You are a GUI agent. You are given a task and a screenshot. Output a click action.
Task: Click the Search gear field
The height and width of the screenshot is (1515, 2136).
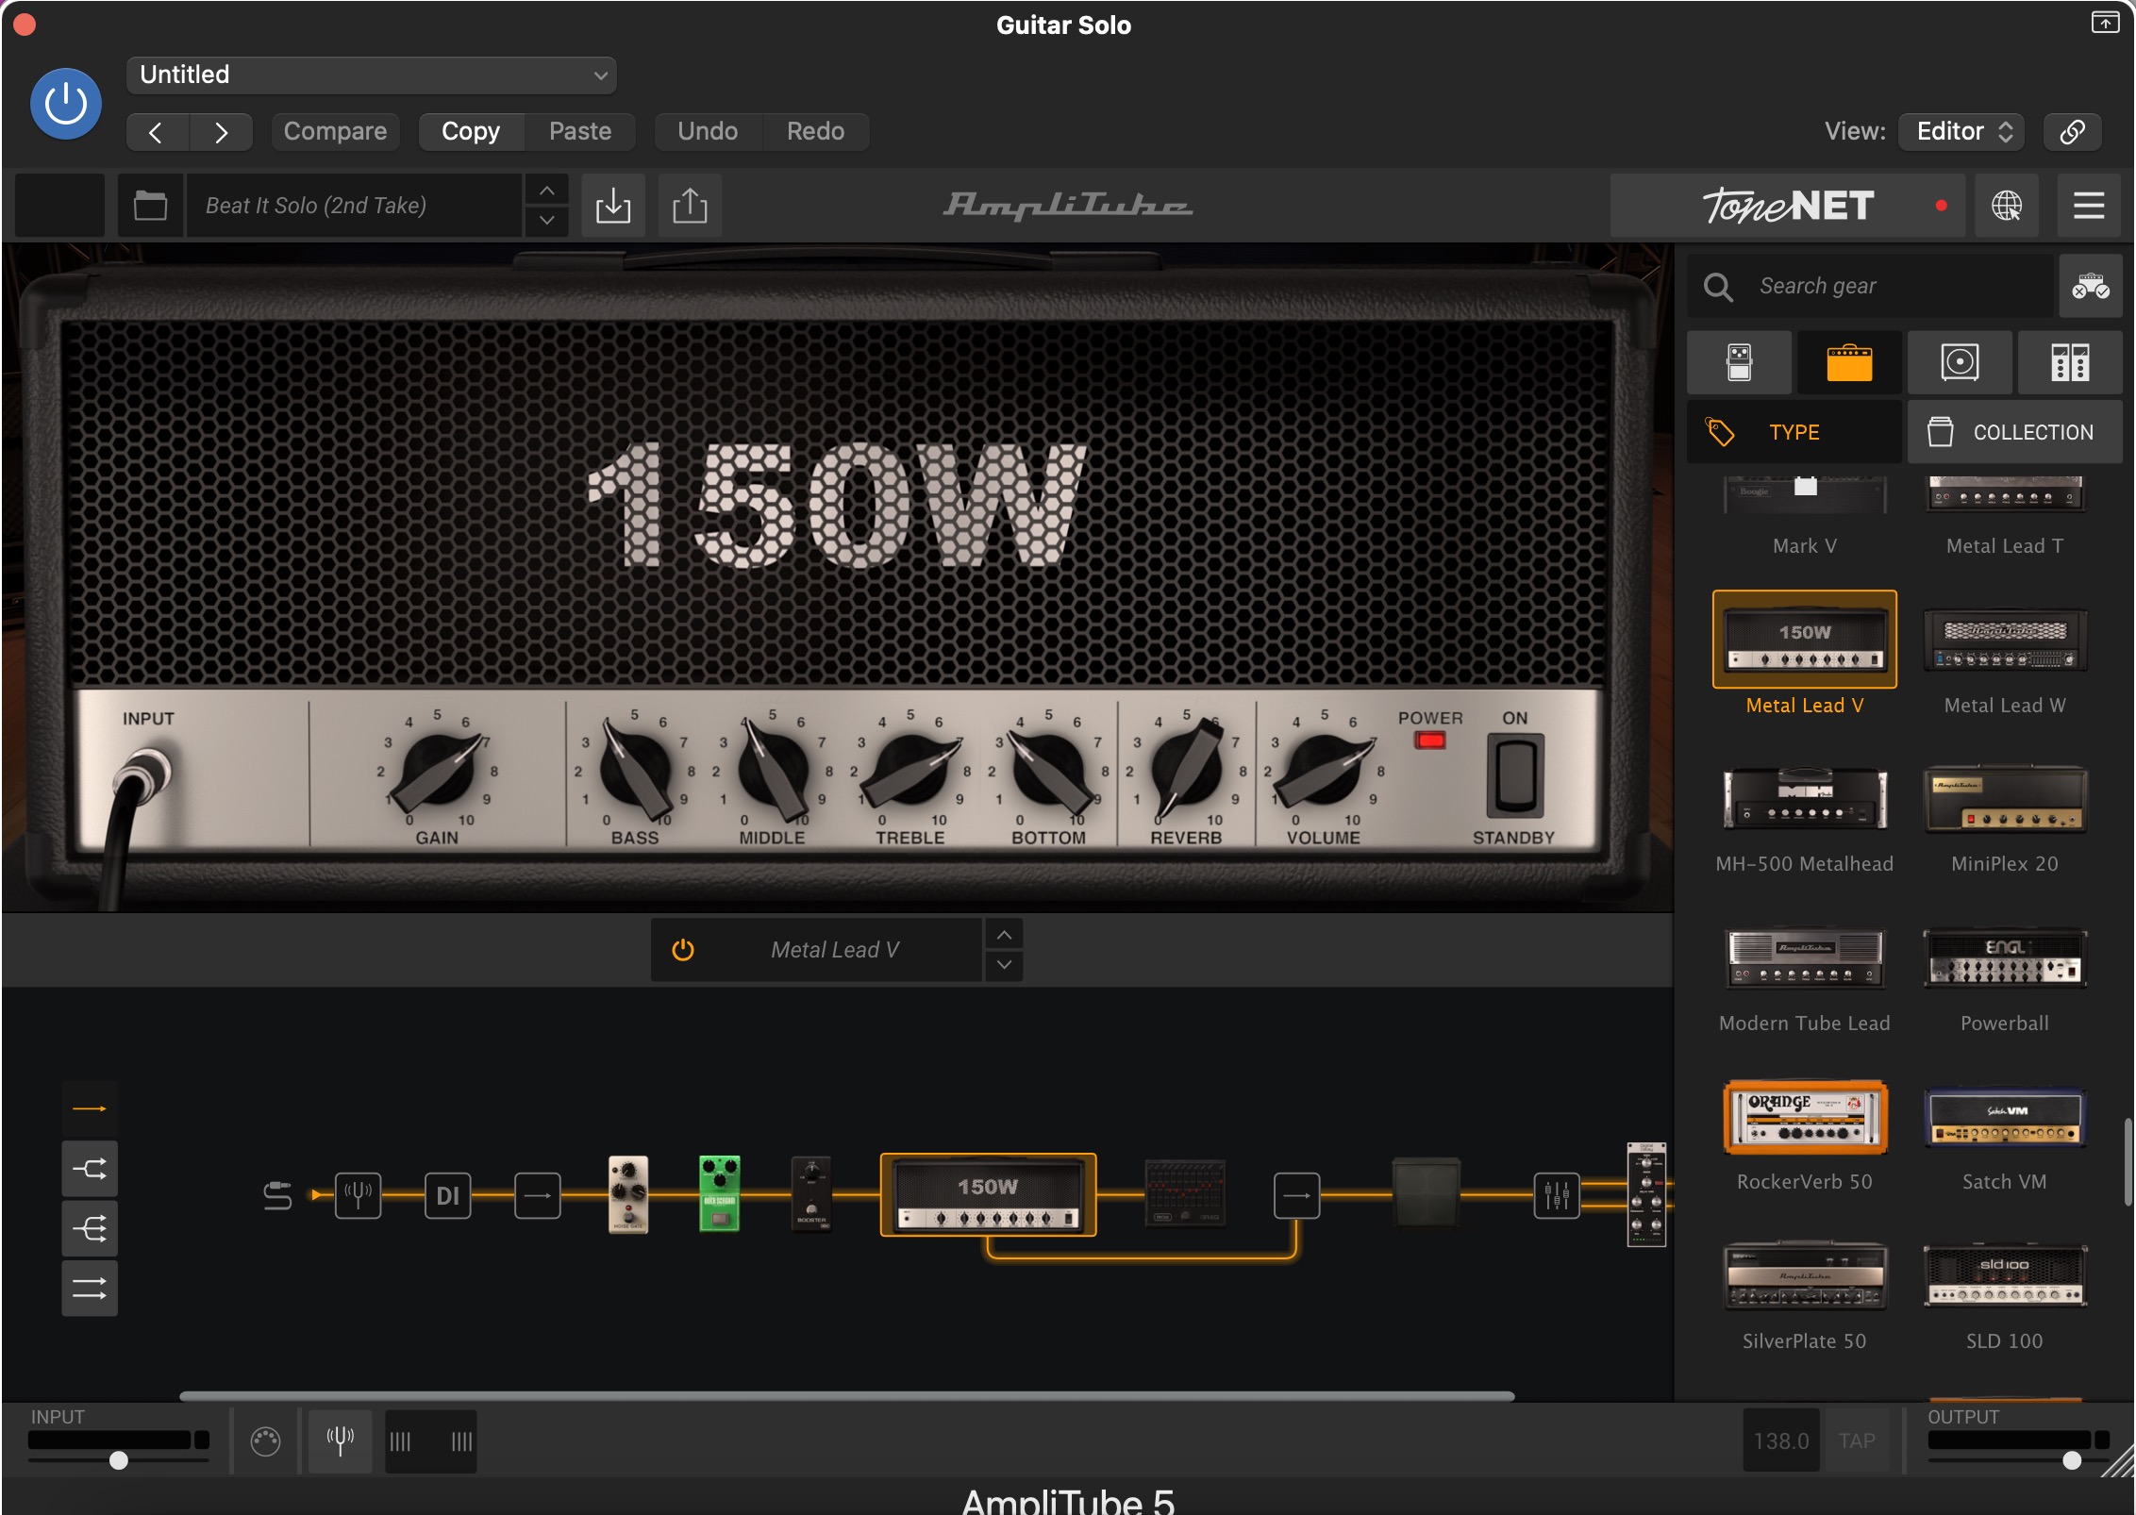[1869, 286]
